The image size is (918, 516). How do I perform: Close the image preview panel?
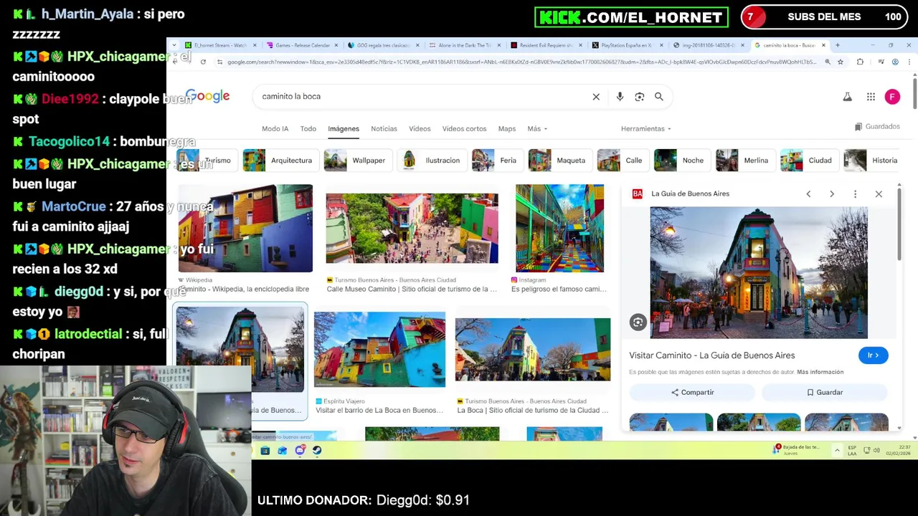click(x=879, y=194)
